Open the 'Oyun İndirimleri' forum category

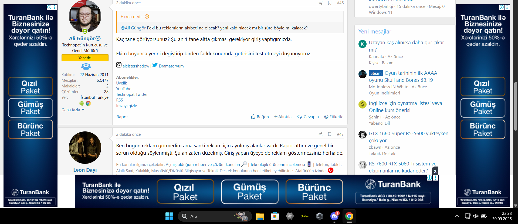click(384, 93)
